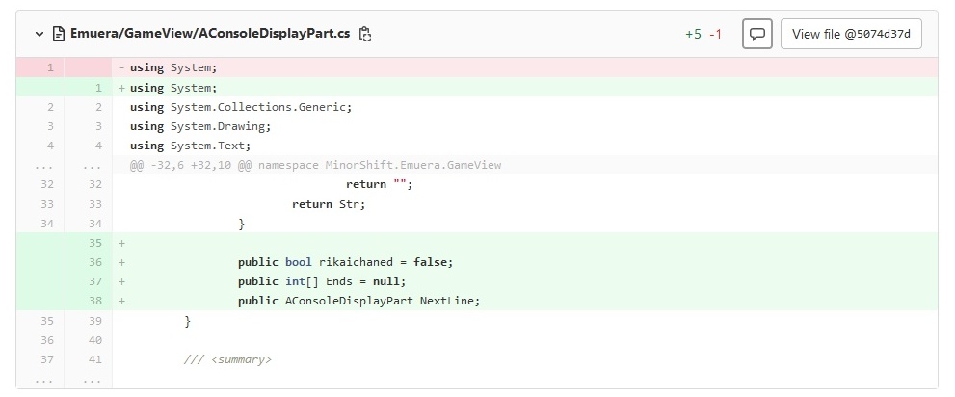Select new line number 1 on the added row

[x=97, y=88]
